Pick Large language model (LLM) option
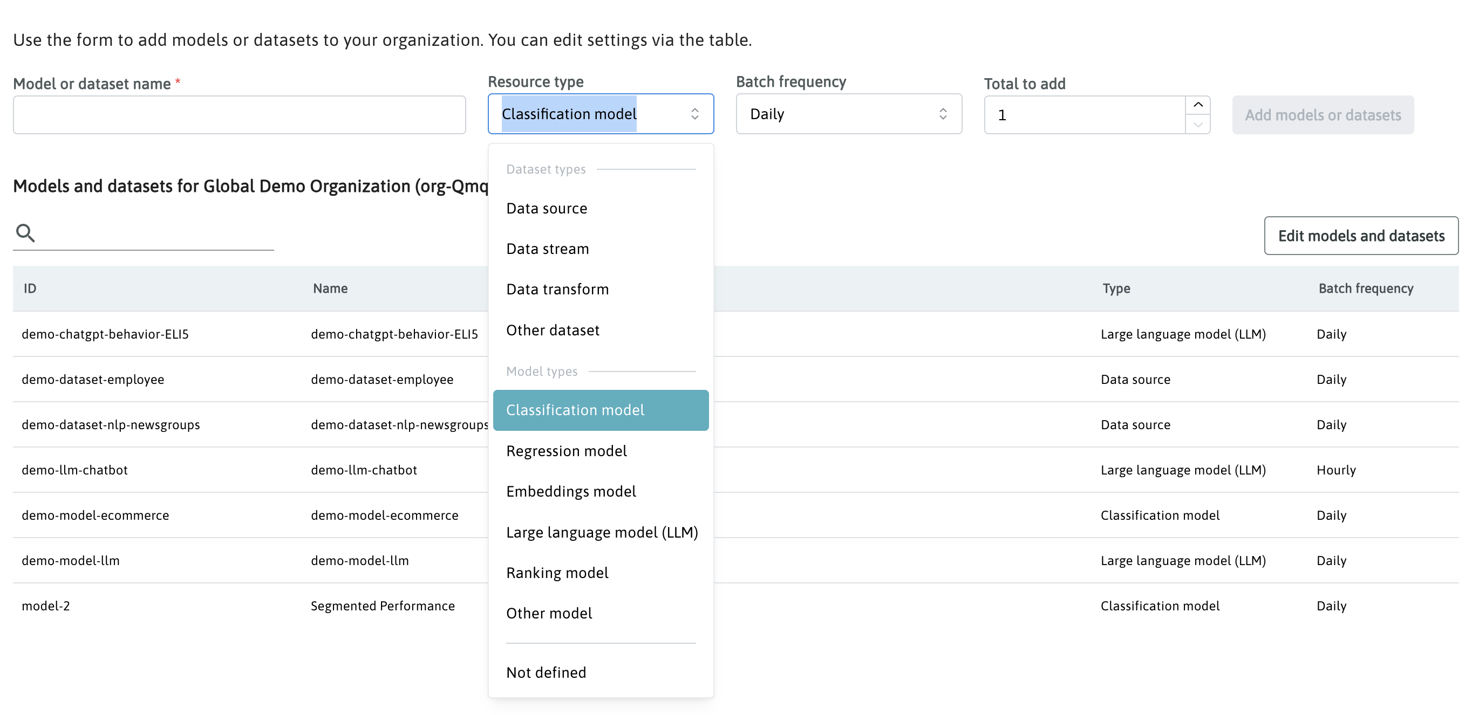 point(602,532)
